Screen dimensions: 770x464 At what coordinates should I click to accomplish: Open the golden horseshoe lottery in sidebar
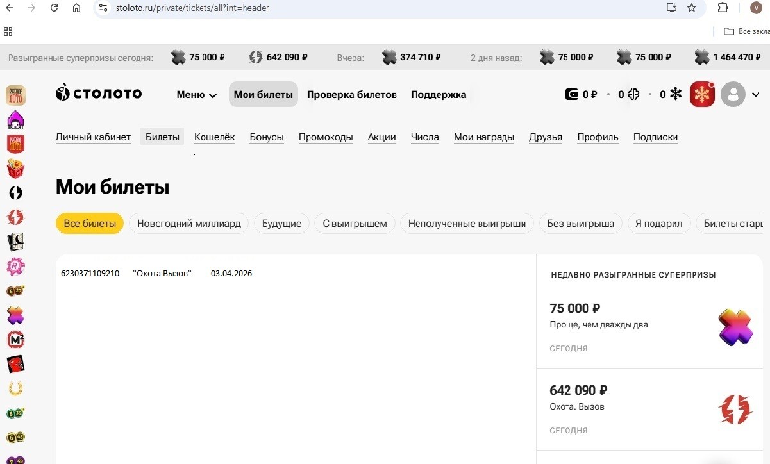tap(16, 388)
